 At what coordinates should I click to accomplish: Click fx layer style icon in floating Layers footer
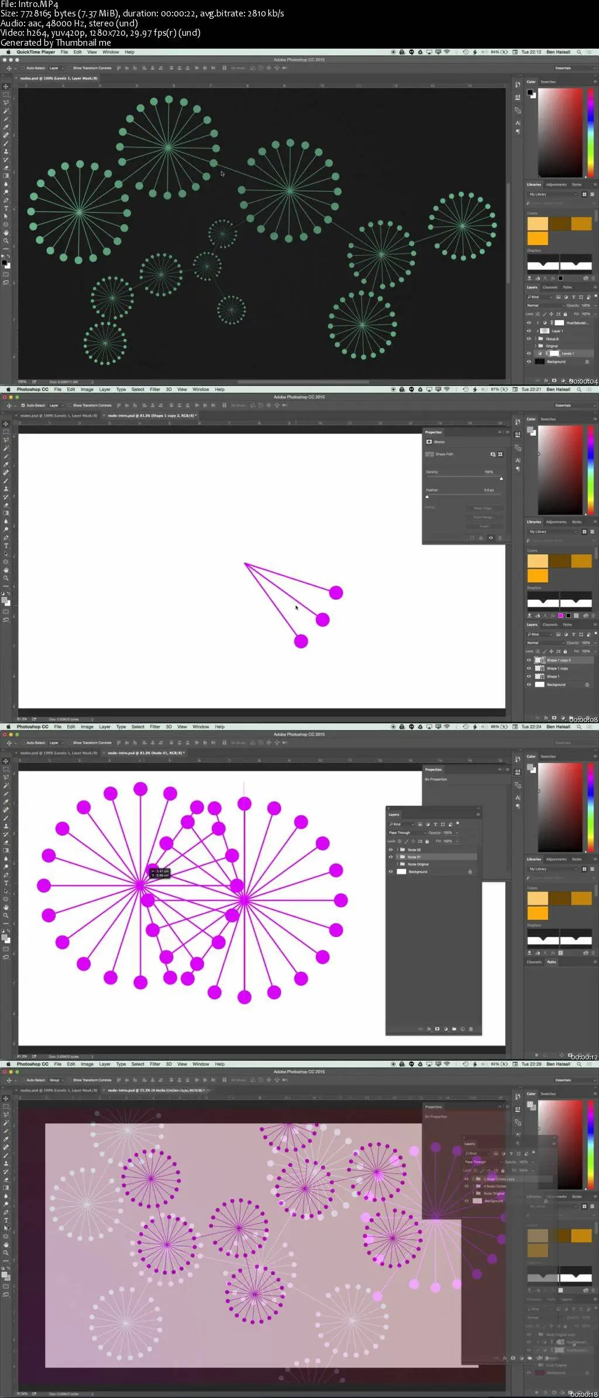429,1029
